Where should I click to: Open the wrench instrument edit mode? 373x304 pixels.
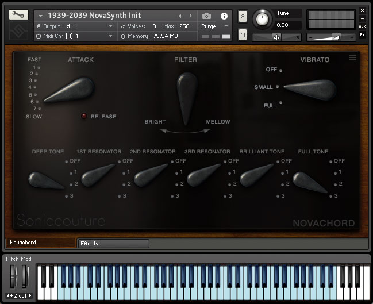pyautogui.click(x=18, y=15)
